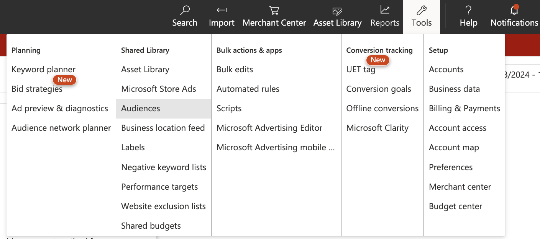
Task: Open Accounts under Setup
Action: click(446, 69)
